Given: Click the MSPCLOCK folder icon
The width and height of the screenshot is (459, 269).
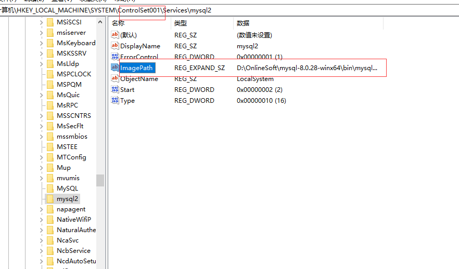Looking at the screenshot, I should pyautogui.click(x=50, y=74).
